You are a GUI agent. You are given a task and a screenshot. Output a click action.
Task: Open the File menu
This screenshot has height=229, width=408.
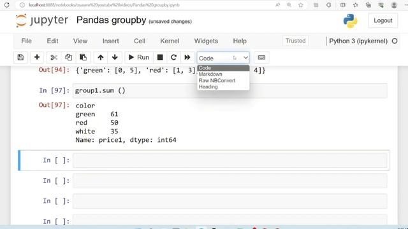tap(26, 41)
